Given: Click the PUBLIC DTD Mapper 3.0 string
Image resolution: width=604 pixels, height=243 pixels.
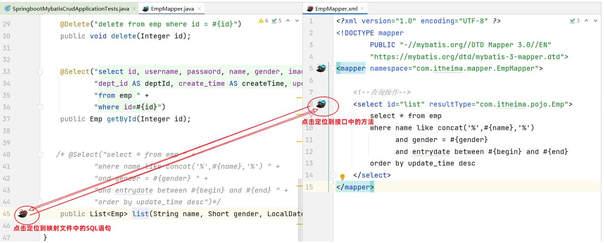Looking at the screenshot, I should coord(476,45).
